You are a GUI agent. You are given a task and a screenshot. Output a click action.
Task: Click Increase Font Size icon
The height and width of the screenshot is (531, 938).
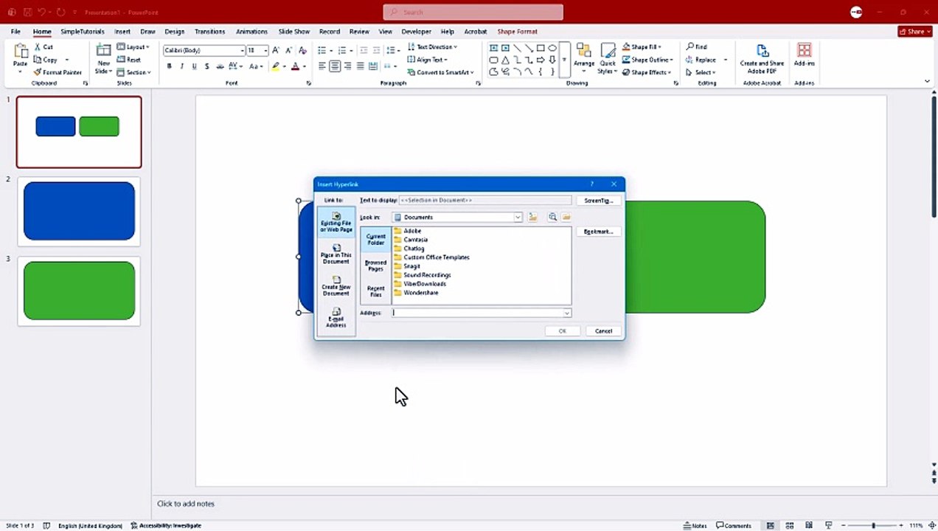277,50
